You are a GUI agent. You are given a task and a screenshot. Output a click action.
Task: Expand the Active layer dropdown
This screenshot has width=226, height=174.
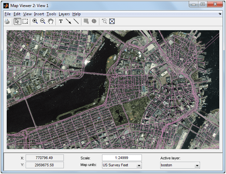pyautogui.click(x=180, y=165)
